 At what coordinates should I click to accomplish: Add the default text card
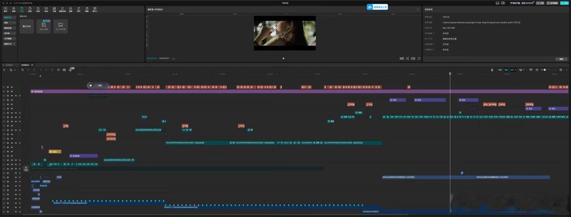tap(26, 26)
